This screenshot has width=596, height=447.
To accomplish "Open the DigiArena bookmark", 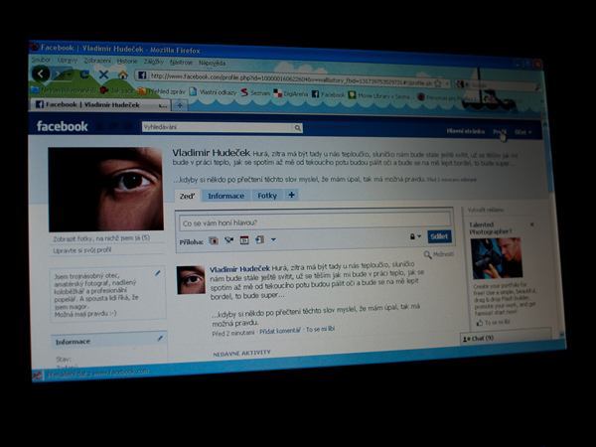I will coord(291,93).
